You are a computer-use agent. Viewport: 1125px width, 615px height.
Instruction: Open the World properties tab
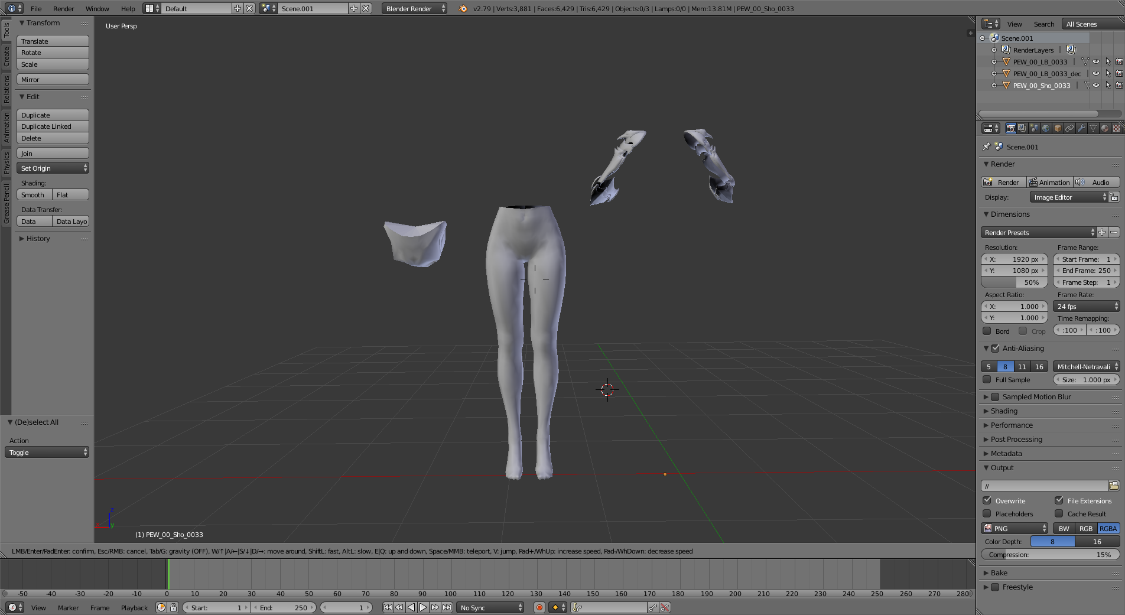[1046, 128]
